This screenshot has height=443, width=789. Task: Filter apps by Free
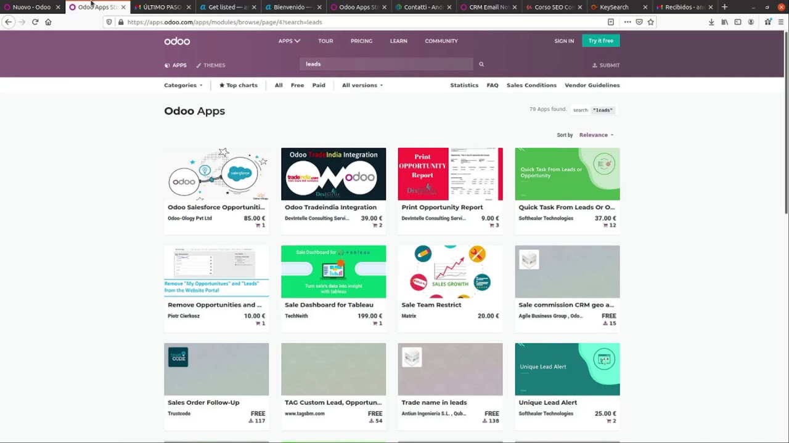(x=297, y=86)
